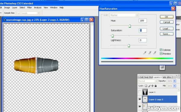This screenshot has height=112, width=181.
Task: Select the Layer 2 copy 2 thumbnail
Action: (x=145, y=99)
